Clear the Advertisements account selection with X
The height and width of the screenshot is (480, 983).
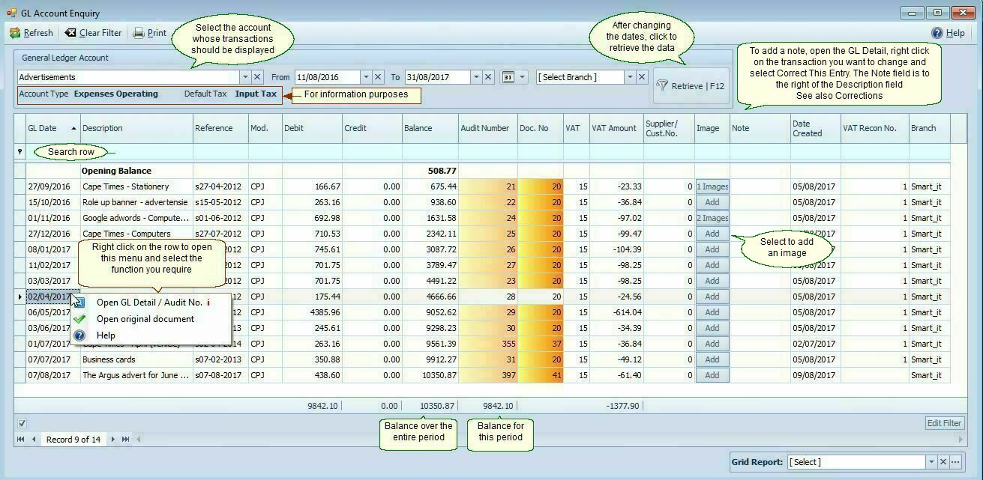[257, 77]
